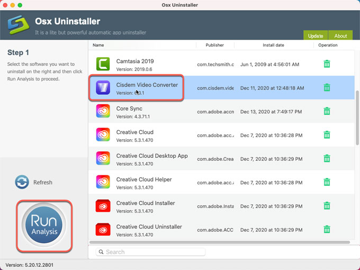Click the search magnifier icon
The width and height of the screenshot is (360, 270).
point(101,252)
